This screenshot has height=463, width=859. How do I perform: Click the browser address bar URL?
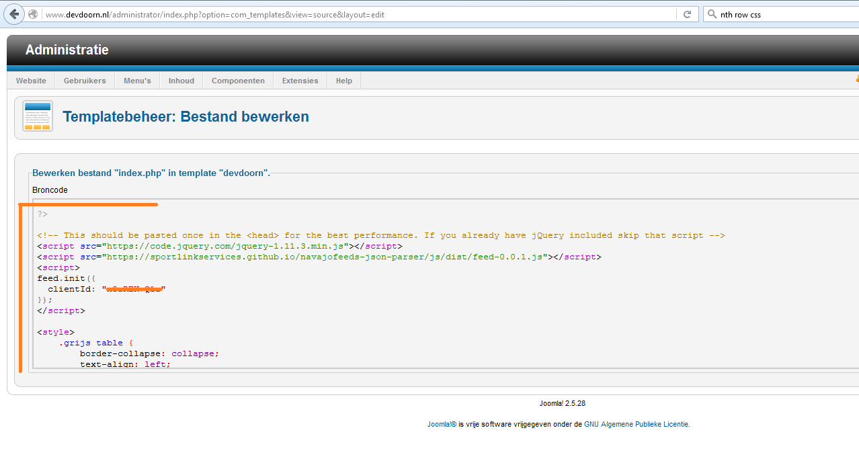[215, 14]
